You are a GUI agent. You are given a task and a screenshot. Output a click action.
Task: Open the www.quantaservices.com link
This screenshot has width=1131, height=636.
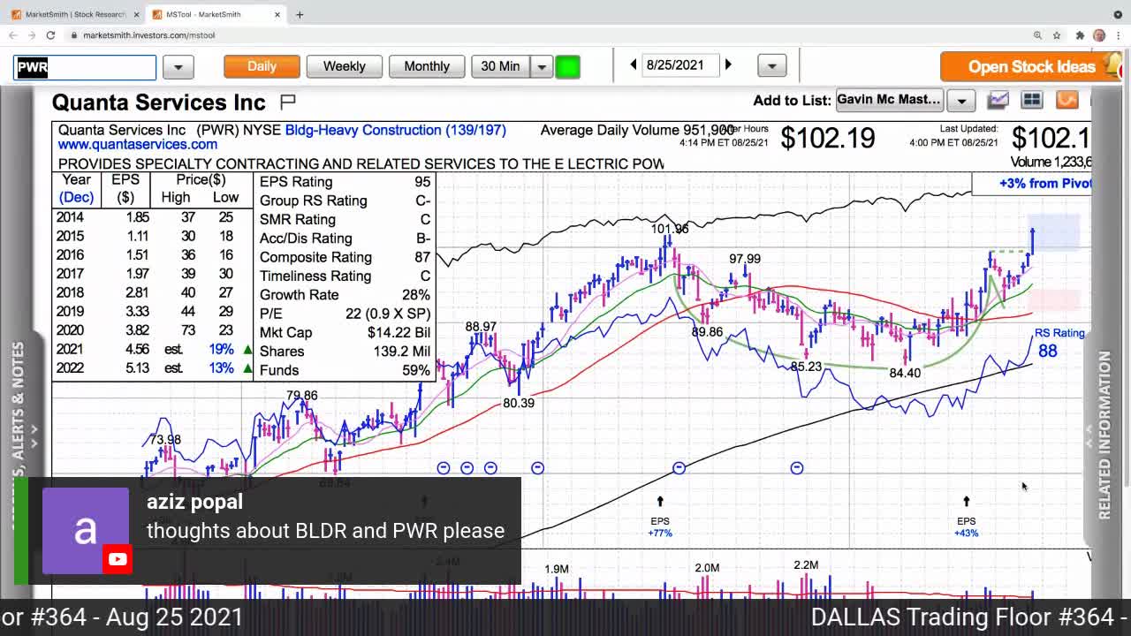138,144
